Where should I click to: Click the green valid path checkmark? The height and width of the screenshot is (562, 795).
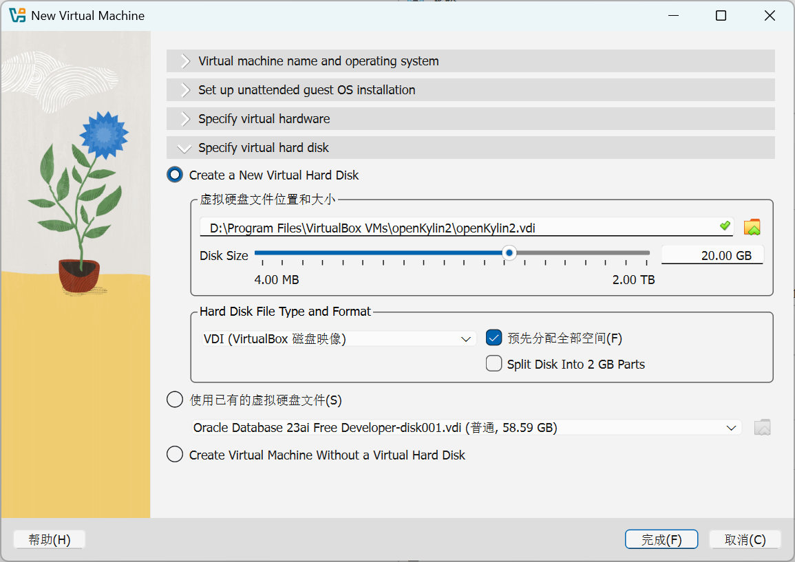click(725, 226)
